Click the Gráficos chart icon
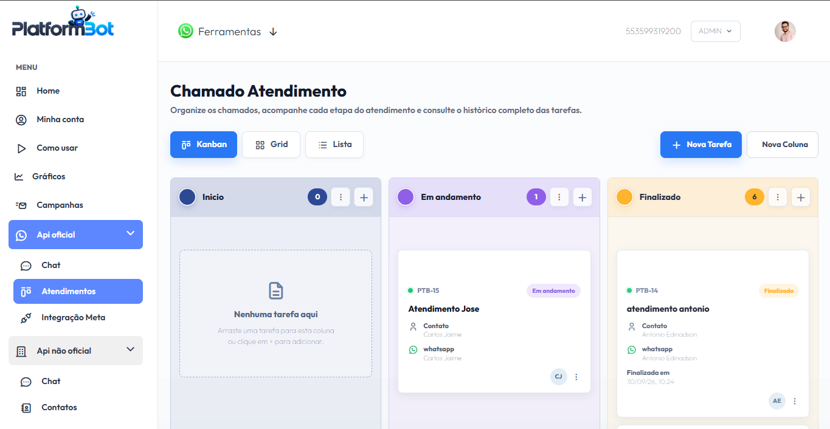Viewport: 830px width, 429px height. coord(19,177)
